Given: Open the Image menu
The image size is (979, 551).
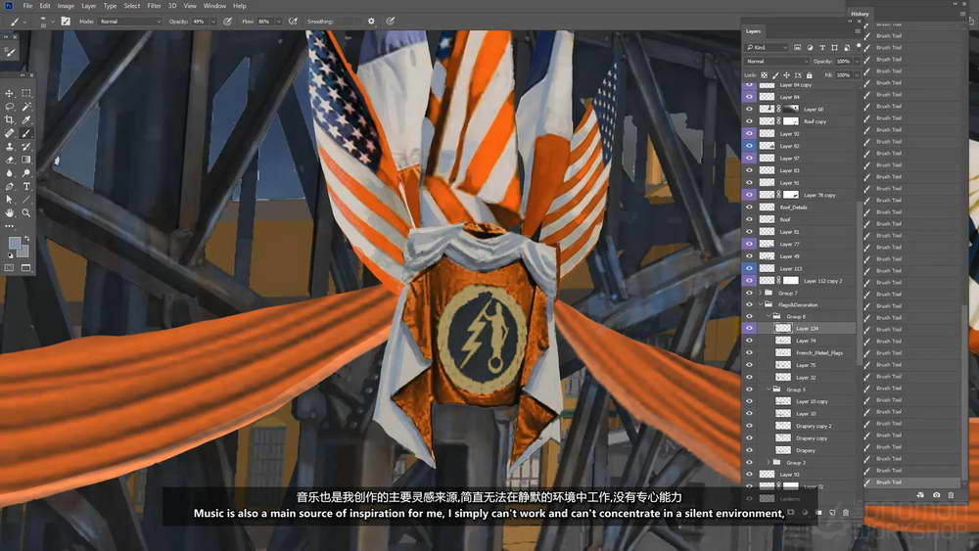Looking at the screenshot, I should point(66,6).
